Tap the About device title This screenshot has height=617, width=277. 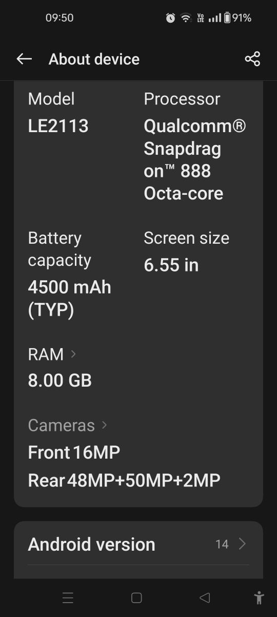(x=94, y=59)
